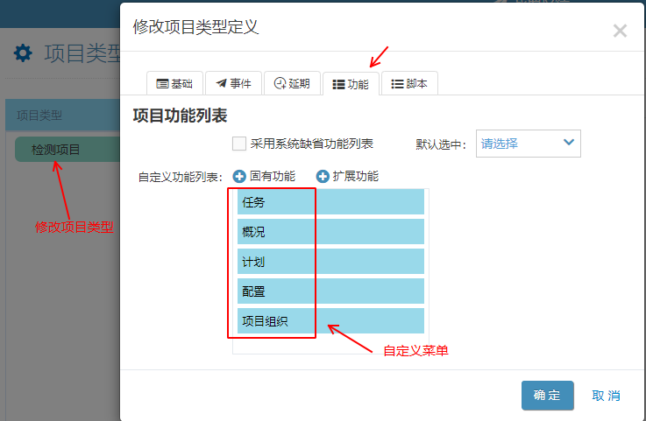Screen dimensions: 646x421
Task: Open the 脚本 tab
Action: point(409,84)
